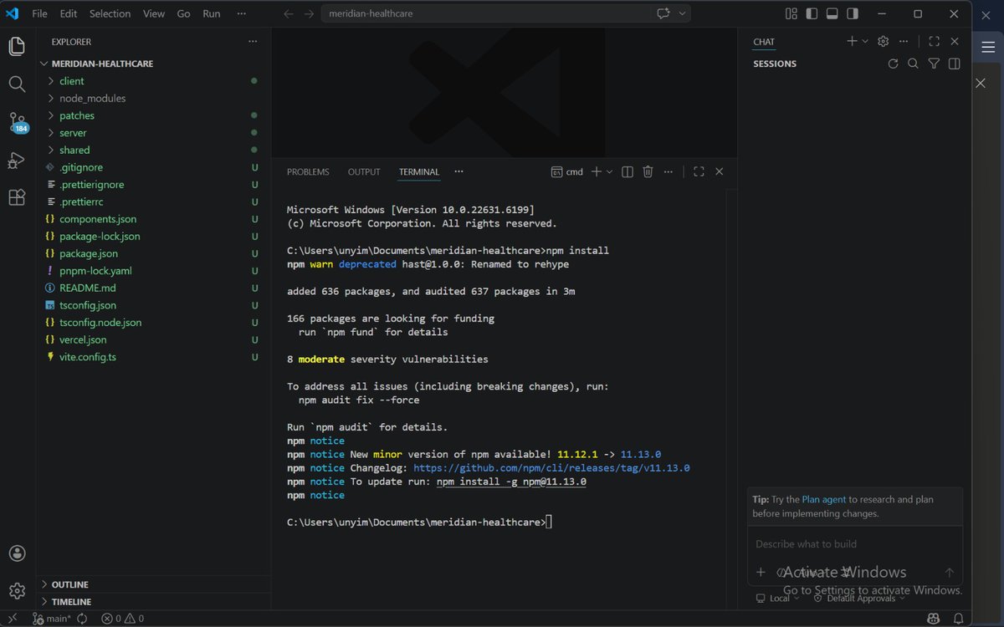The width and height of the screenshot is (1004, 627).
Task: Synchronize changes in status bar
Action: (82, 619)
